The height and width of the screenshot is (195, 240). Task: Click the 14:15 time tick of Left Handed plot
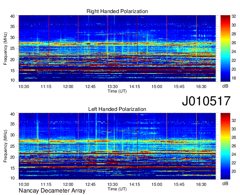[x=135, y=184]
